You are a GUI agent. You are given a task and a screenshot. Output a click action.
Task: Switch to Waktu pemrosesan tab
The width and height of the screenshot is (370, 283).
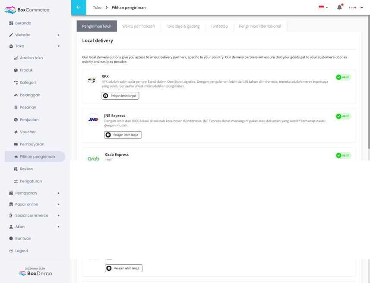139,26
